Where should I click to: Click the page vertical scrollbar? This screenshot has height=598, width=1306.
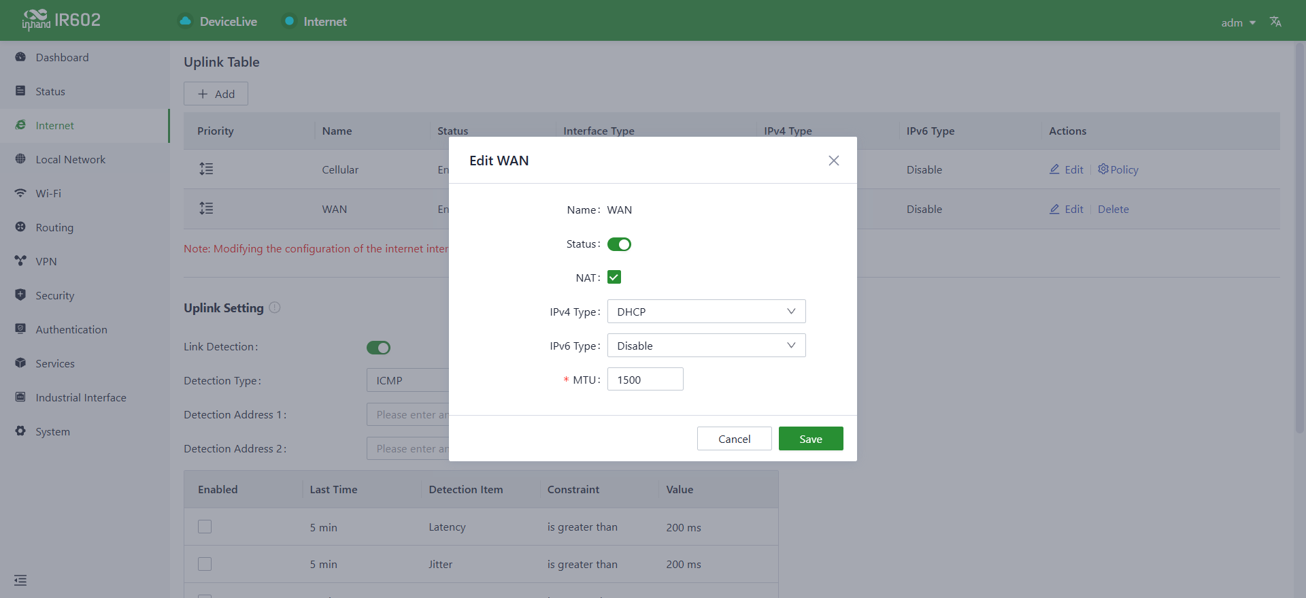tap(1299, 238)
